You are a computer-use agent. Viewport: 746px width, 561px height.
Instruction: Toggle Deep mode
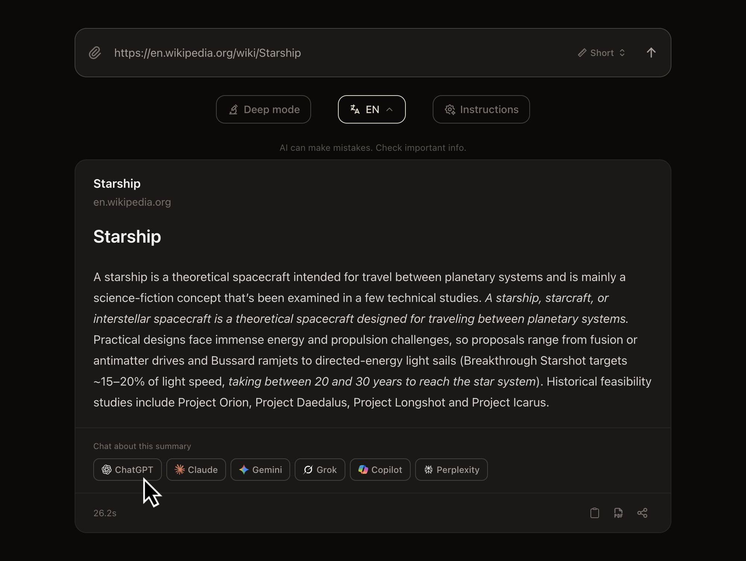(263, 109)
